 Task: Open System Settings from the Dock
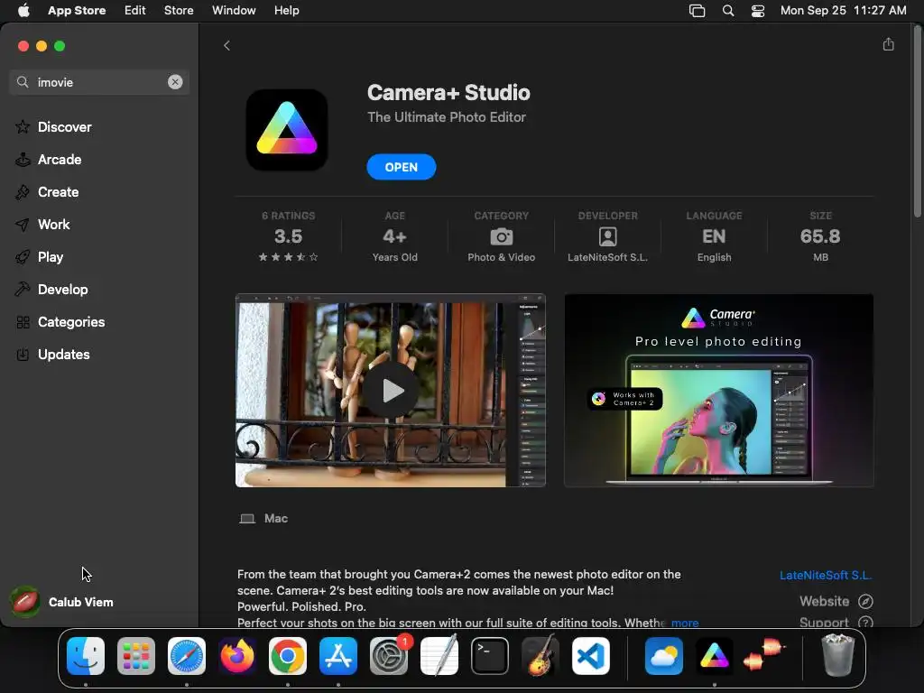coord(389,656)
